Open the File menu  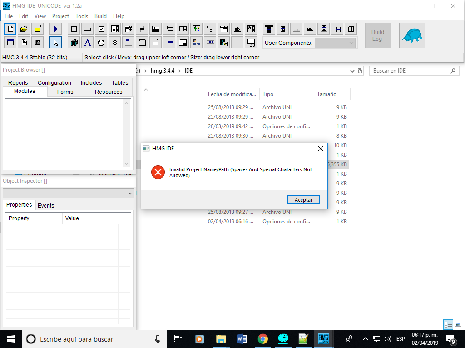[x=9, y=16]
